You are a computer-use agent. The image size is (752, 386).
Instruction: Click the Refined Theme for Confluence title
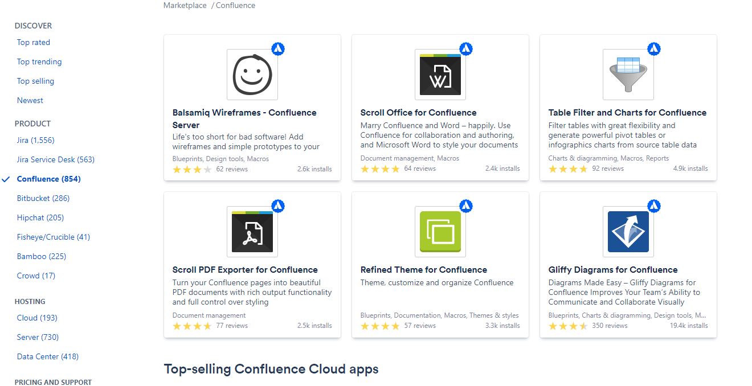pos(424,270)
